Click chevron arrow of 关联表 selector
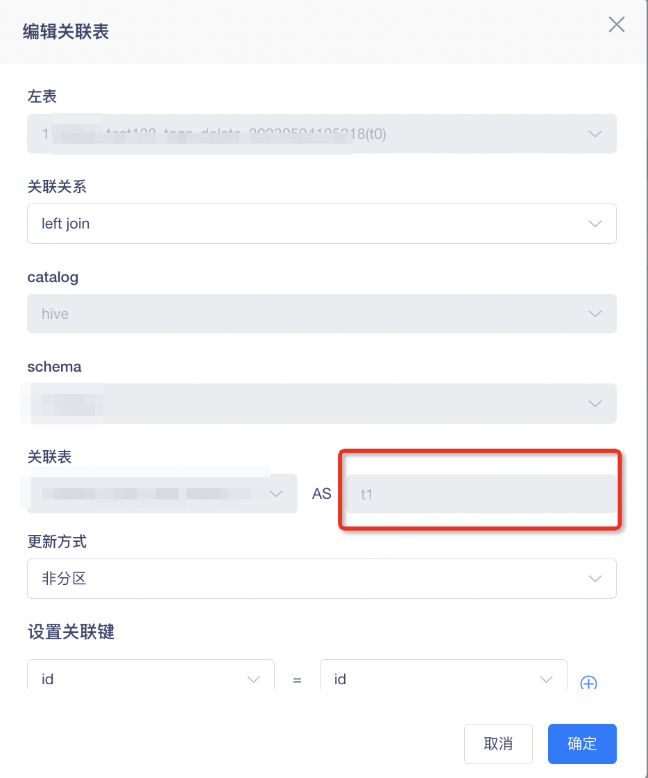This screenshot has width=648, height=778. tap(276, 494)
